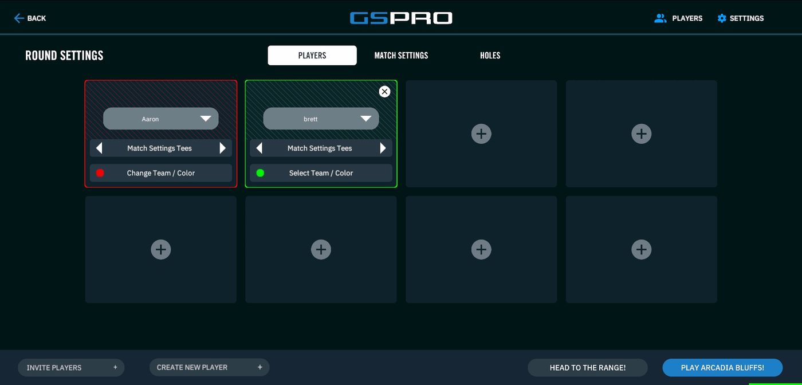Viewport: 802px width, 385px height.
Task: Switch to the Players tab
Action: [312, 56]
